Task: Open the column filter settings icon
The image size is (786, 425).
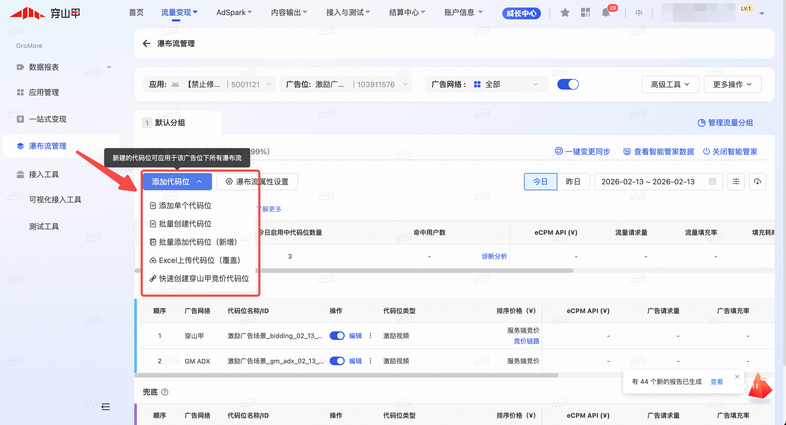Action: point(736,182)
